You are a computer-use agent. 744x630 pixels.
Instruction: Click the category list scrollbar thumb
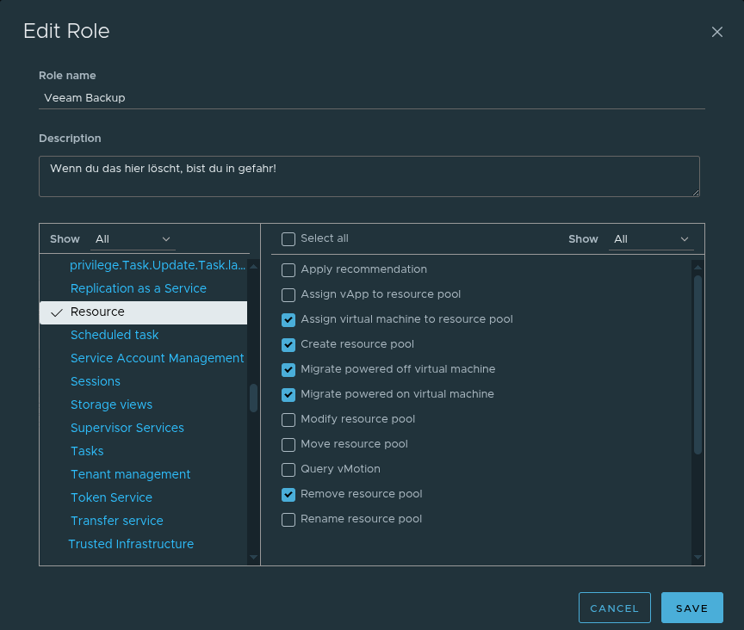coord(253,398)
